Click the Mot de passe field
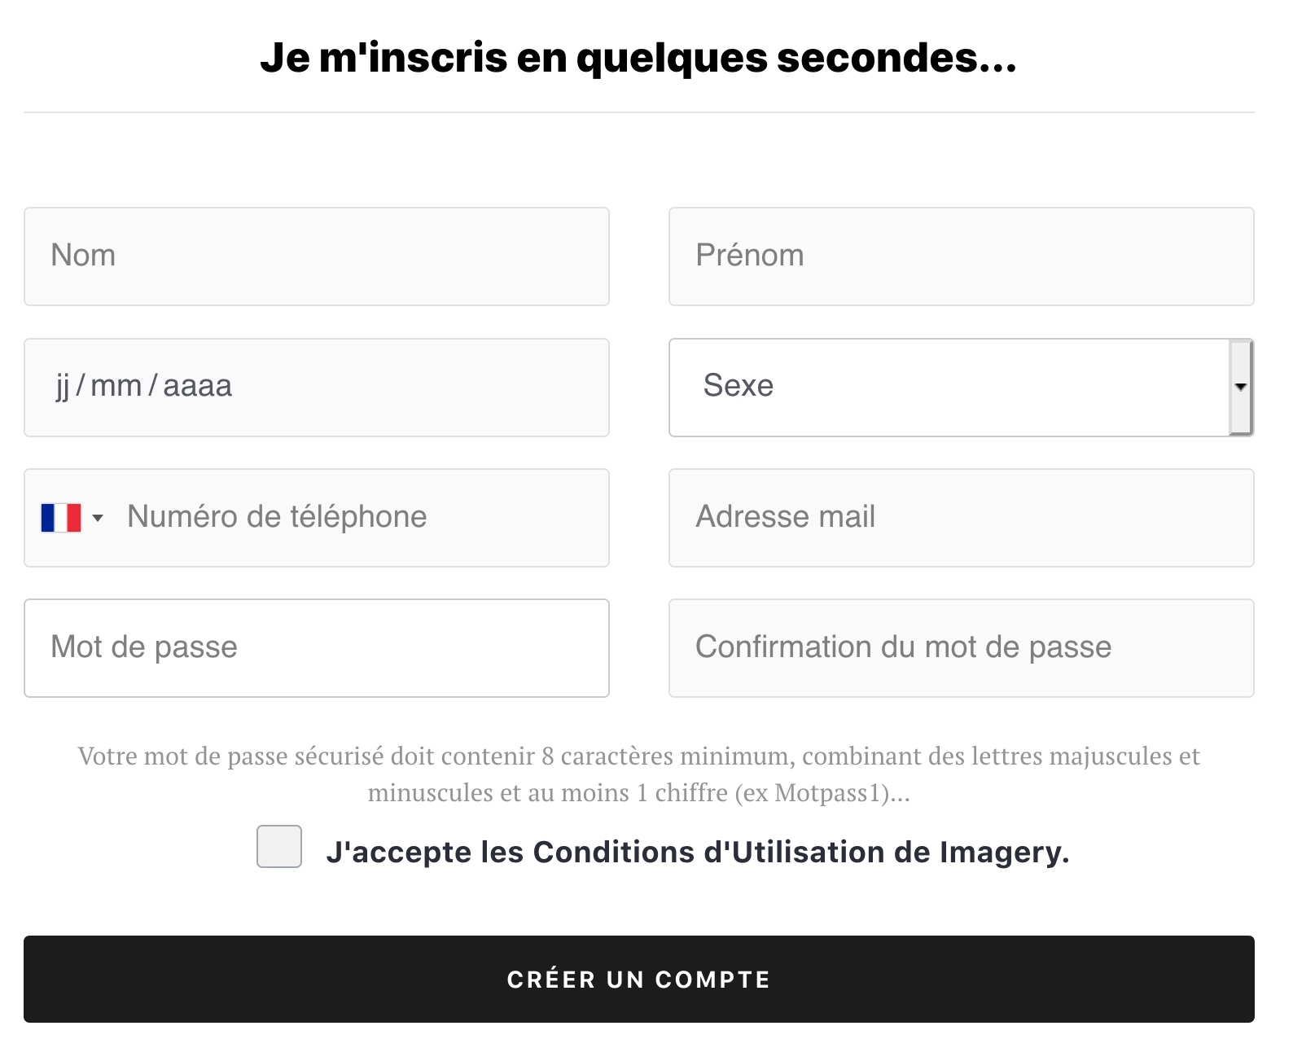Screen dimensions: 1293x1039 click(x=317, y=648)
